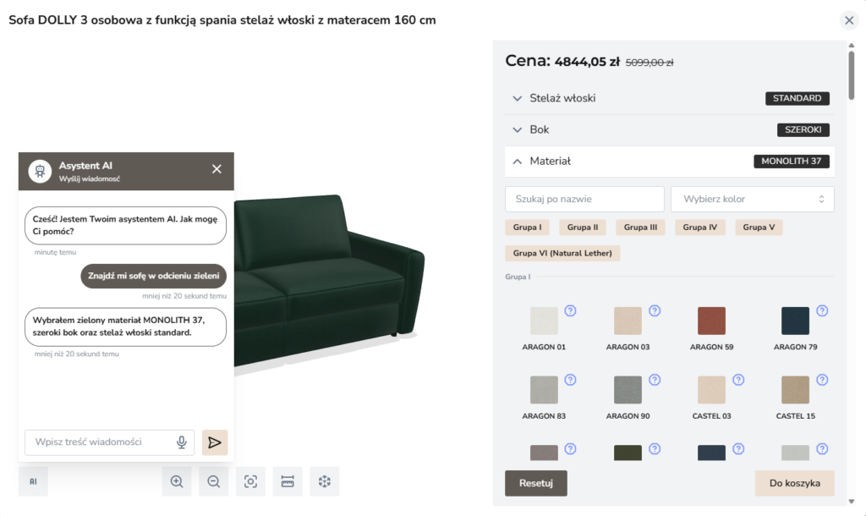Open info for ARAGON 01 material
Viewport: 866px width, 516px height.
coord(570,310)
